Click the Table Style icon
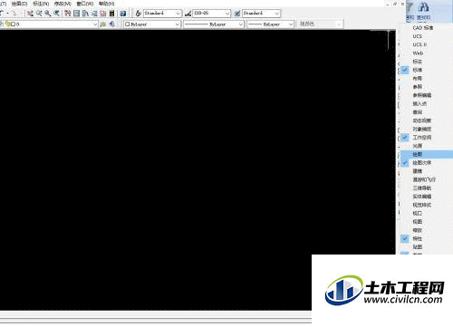This screenshot has width=453, height=327. coord(237,14)
